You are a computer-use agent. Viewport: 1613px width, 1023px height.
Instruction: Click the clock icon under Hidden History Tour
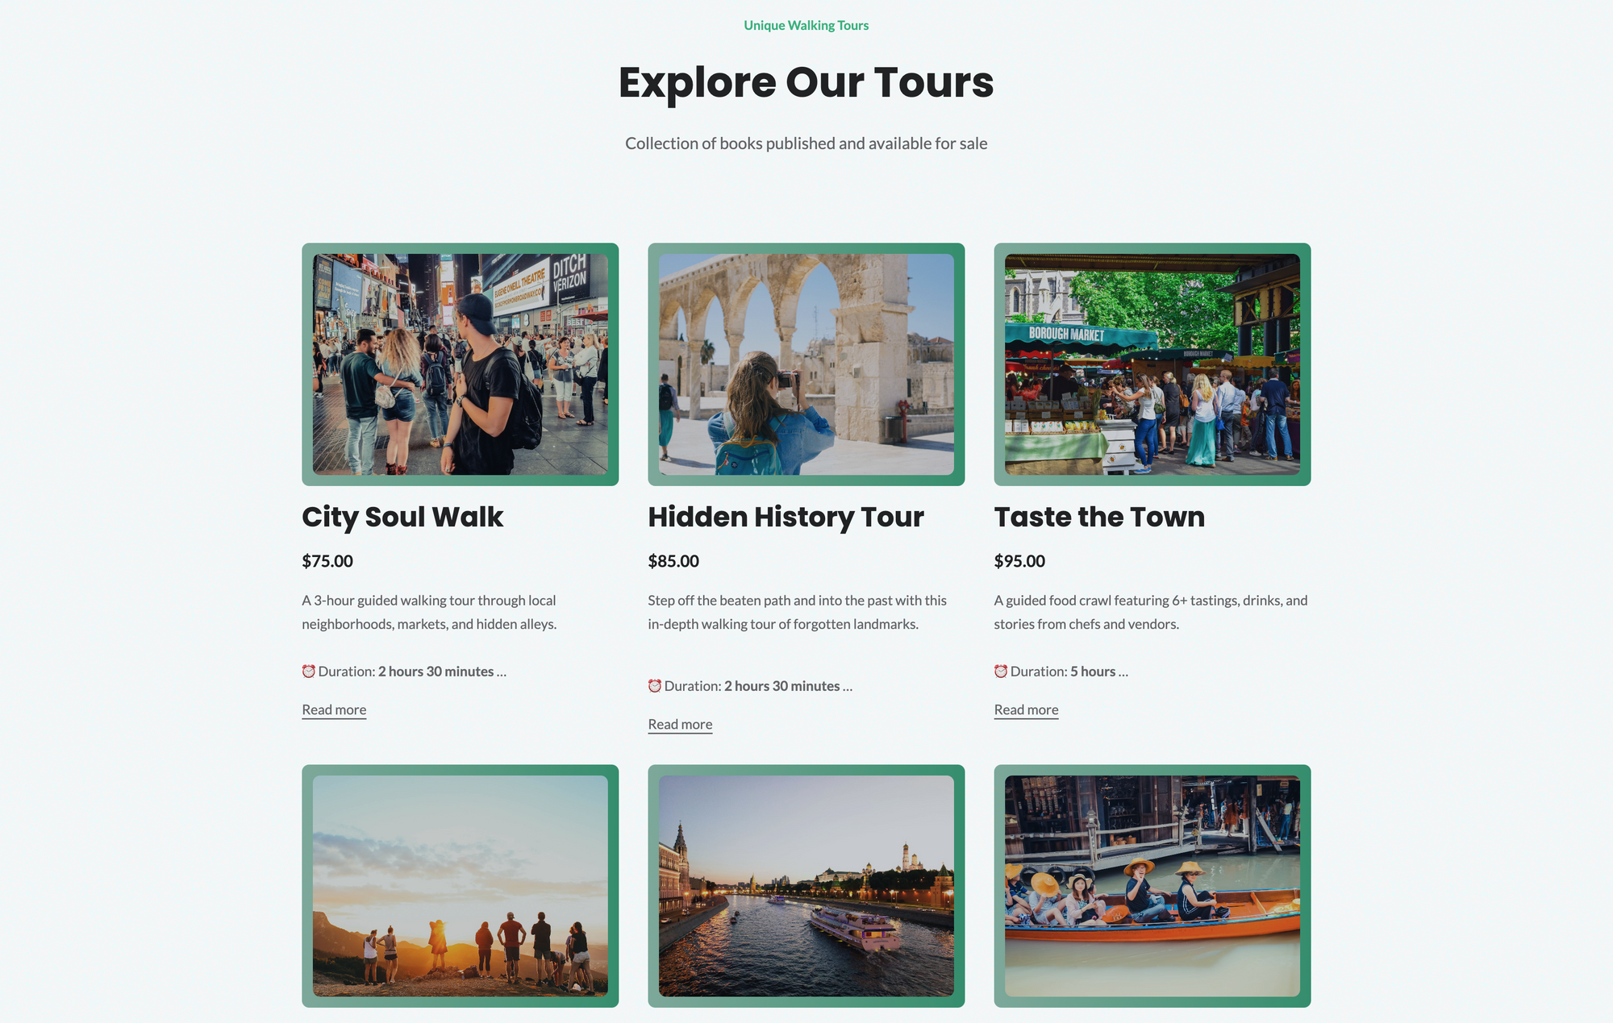pyautogui.click(x=654, y=686)
